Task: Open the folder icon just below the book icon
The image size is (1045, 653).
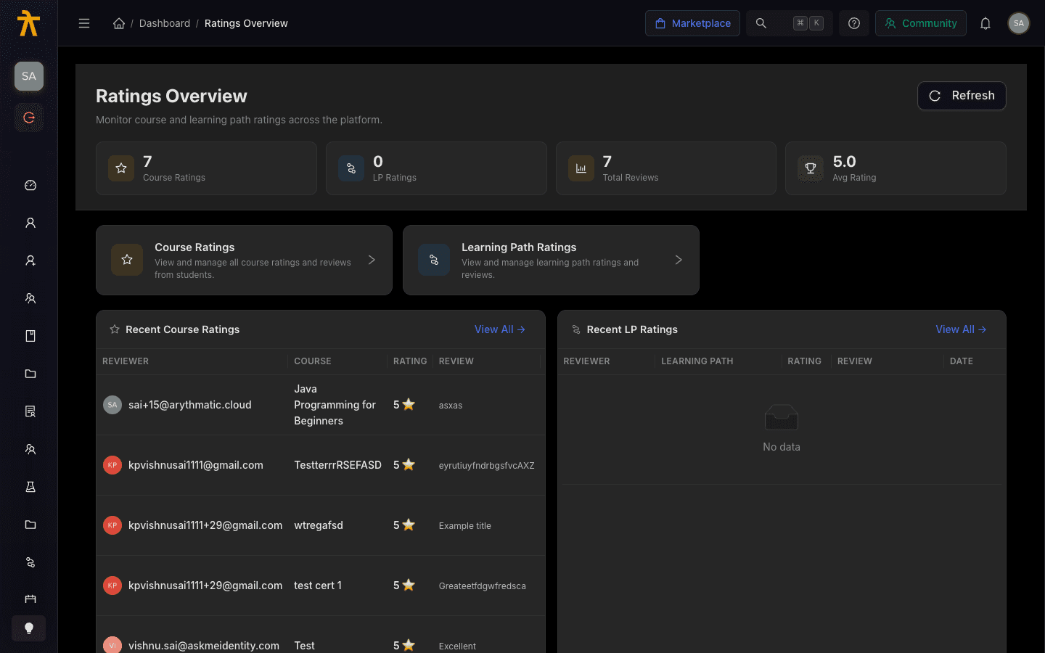Action: [30, 374]
